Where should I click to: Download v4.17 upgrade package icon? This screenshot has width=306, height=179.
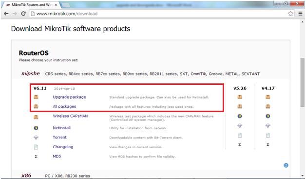click(x=268, y=97)
